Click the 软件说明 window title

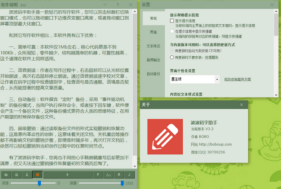pyautogui.click(x=9, y=4)
